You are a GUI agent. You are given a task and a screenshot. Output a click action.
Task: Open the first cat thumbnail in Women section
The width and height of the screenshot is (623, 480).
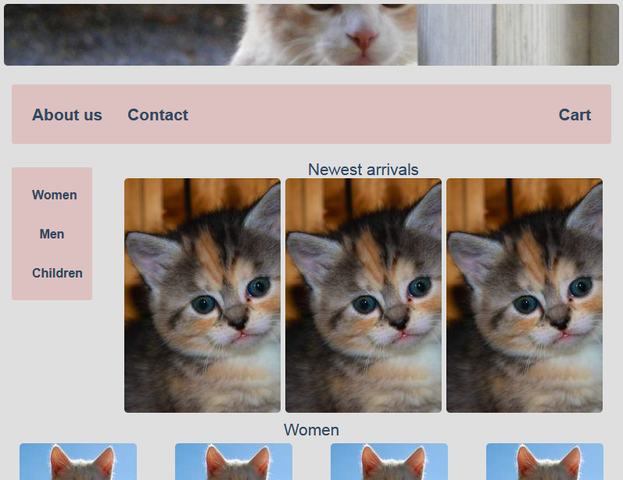point(78,462)
